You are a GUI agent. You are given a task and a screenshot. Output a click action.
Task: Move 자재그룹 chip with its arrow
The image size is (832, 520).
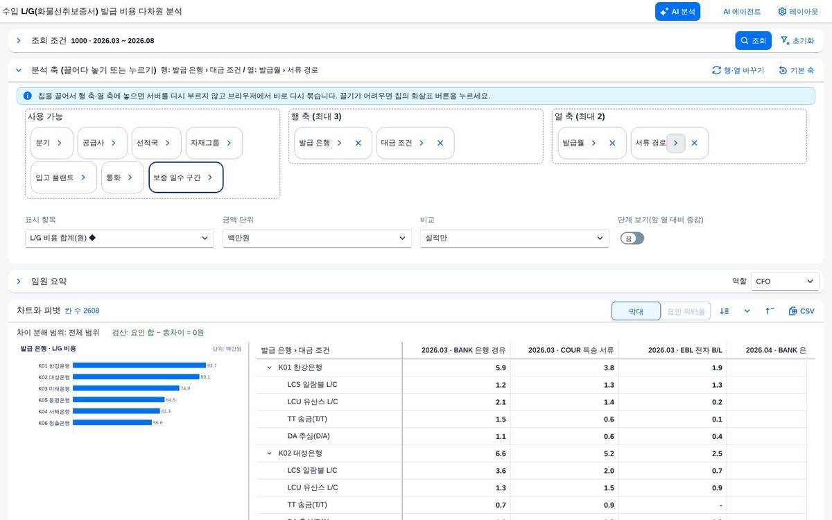click(228, 143)
